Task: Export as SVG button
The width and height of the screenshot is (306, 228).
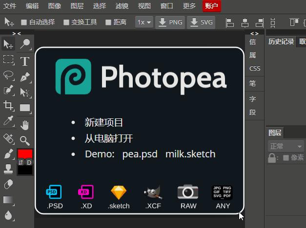Action: (x=201, y=22)
